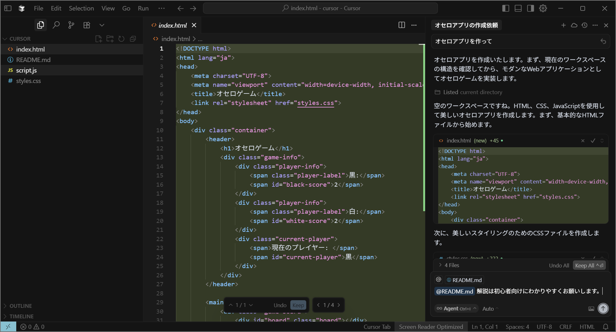Click the New Folder icon in explorer

(110, 39)
